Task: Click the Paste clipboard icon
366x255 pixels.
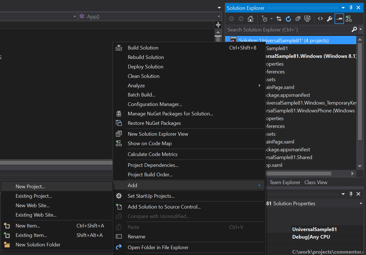Action: click(119, 227)
